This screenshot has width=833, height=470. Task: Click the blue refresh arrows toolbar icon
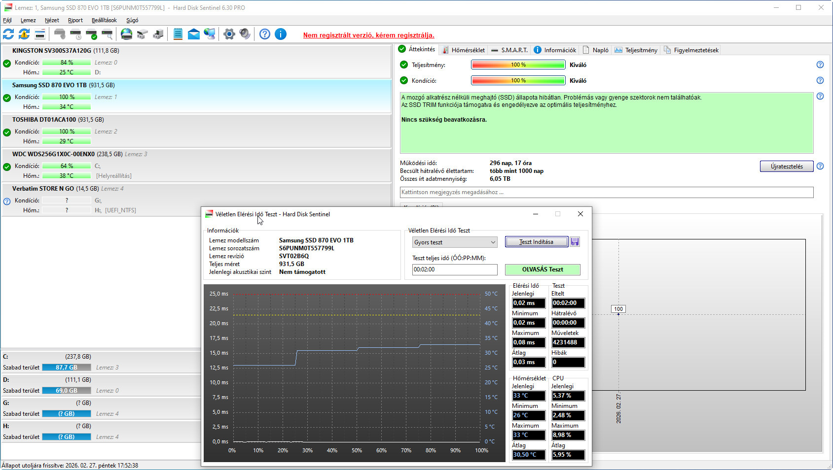(x=8, y=34)
